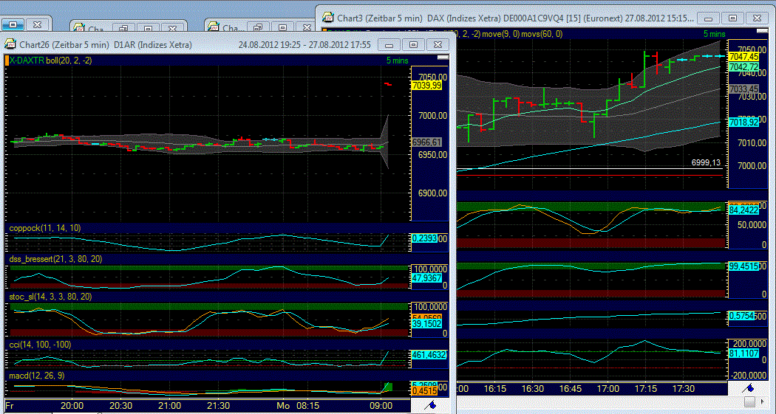Click the blue arrow icon in Chart3 corner
Image resolution: width=776 pixels, height=414 pixels.
[x=749, y=387]
